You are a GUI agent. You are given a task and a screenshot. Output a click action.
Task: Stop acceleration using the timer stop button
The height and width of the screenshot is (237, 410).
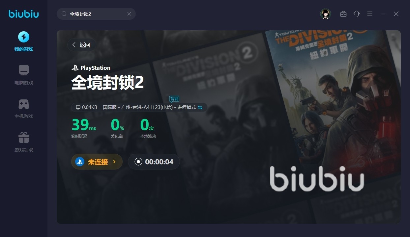coord(138,162)
